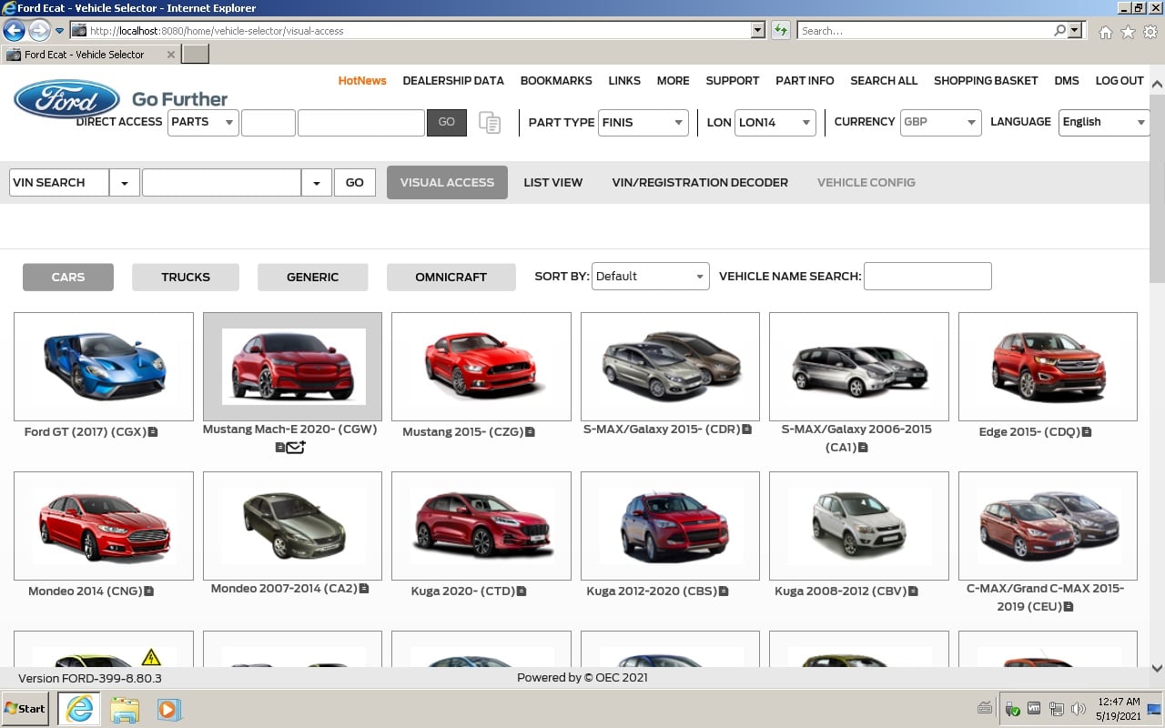
Task: Expand the DIRECT ACCESS PARTS dropdown
Action: [204, 122]
